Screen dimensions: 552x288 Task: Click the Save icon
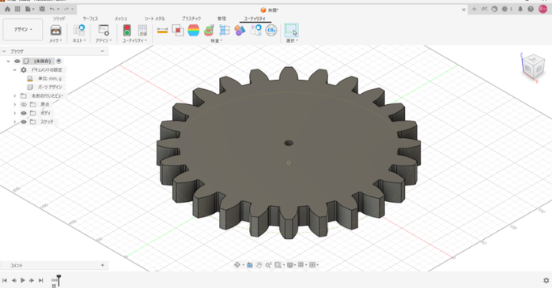pyautogui.click(x=42, y=9)
